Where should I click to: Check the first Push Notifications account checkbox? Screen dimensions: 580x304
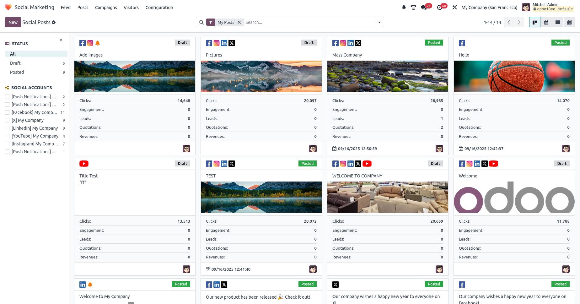click(7, 97)
